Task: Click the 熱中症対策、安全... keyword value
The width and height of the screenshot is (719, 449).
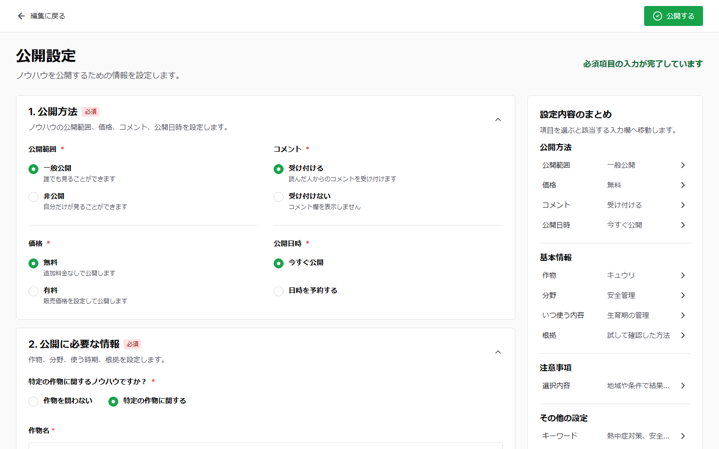Action: (638, 436)
